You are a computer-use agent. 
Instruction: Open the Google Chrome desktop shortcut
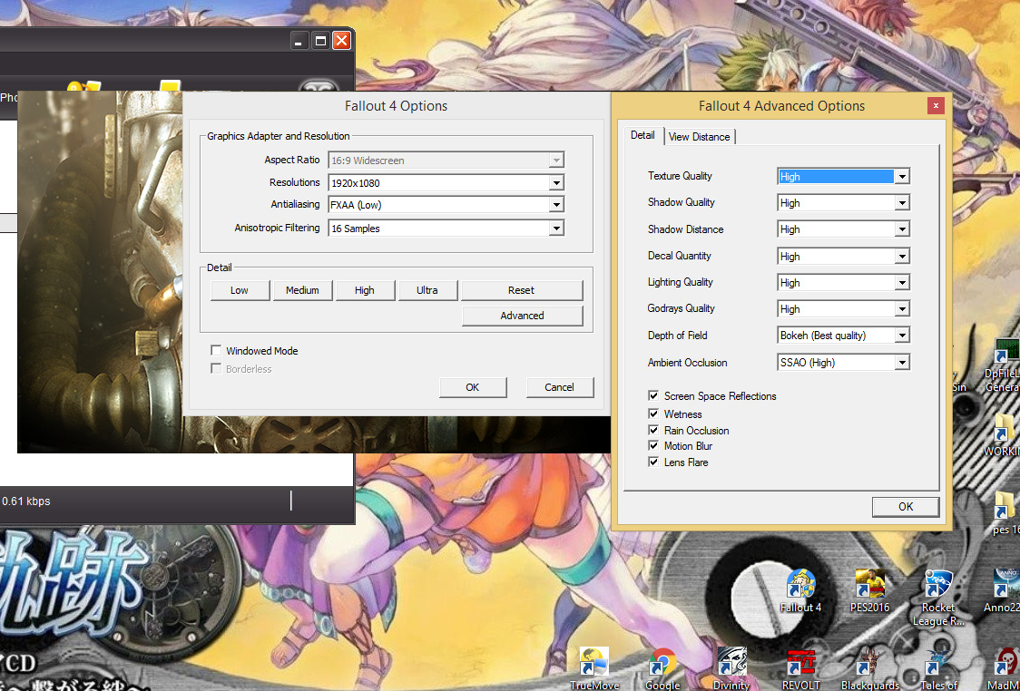point(662,669)
